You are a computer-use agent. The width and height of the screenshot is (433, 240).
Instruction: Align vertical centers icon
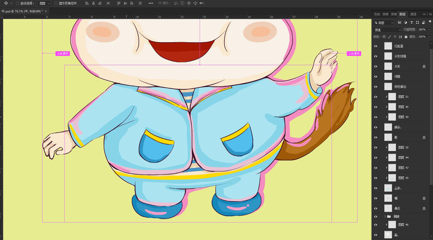click(126, 3)
